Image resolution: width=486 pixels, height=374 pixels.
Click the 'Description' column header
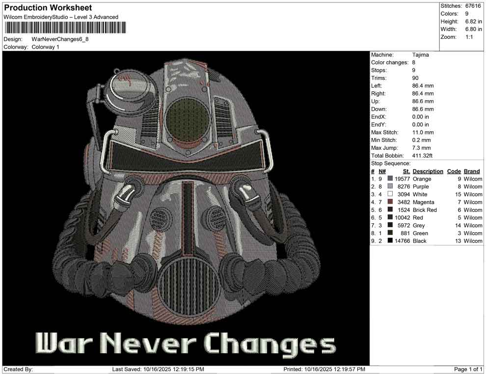point(428,171)
